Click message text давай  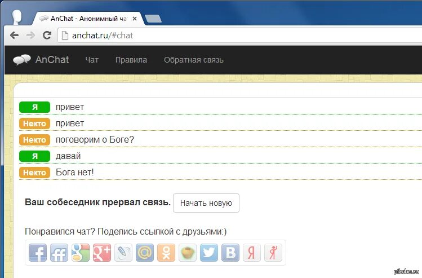click(68, 156)
